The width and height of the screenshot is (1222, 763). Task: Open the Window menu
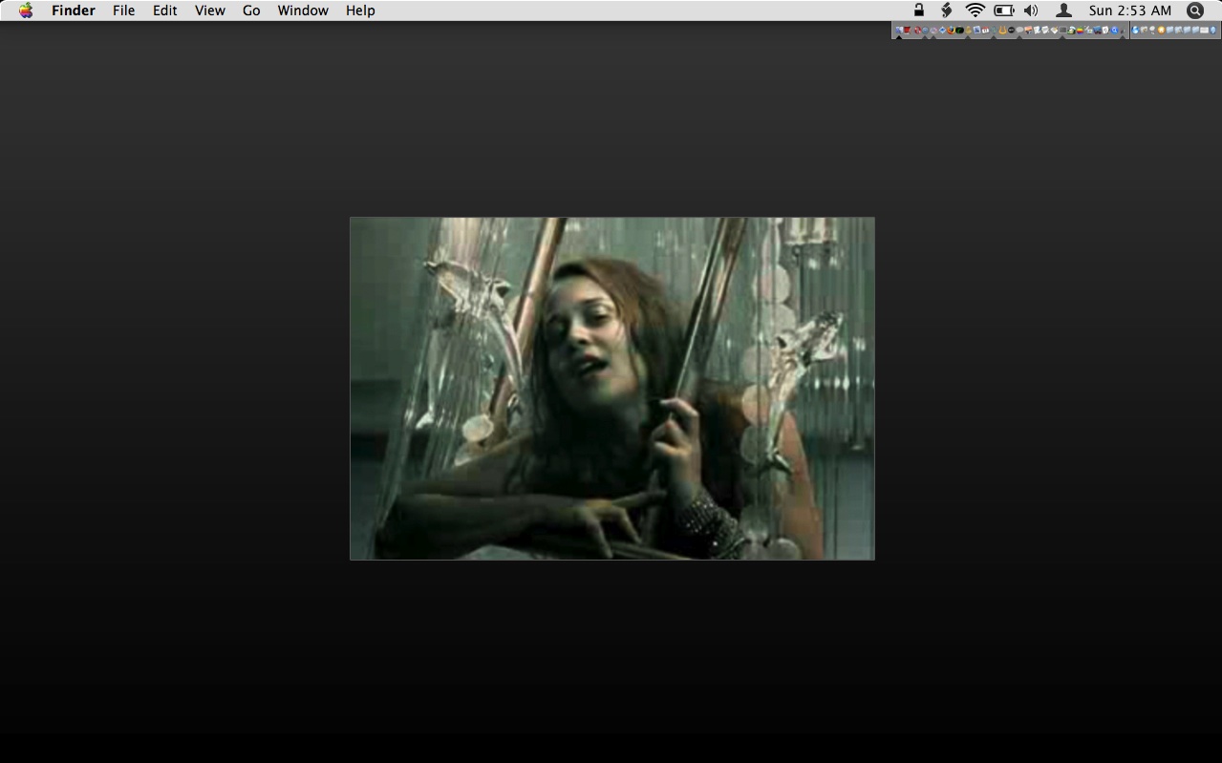pos(303,11)
